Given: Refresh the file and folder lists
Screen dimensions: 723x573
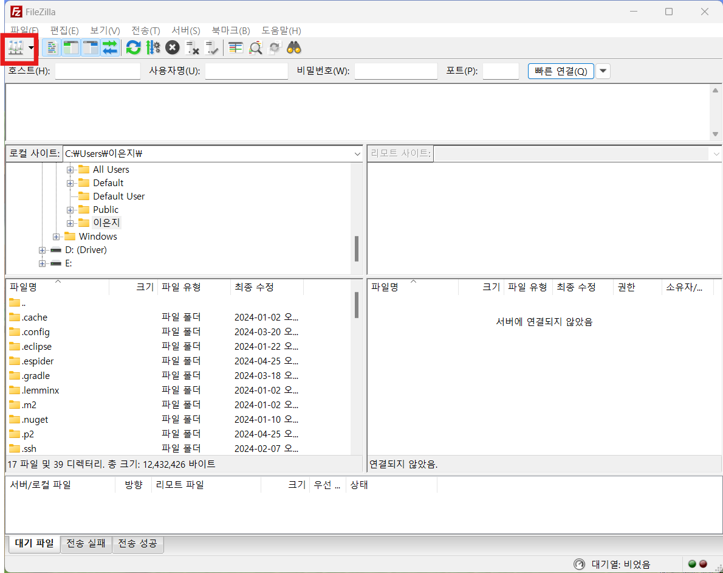Looking at the screenshot, I should (133, 47).
